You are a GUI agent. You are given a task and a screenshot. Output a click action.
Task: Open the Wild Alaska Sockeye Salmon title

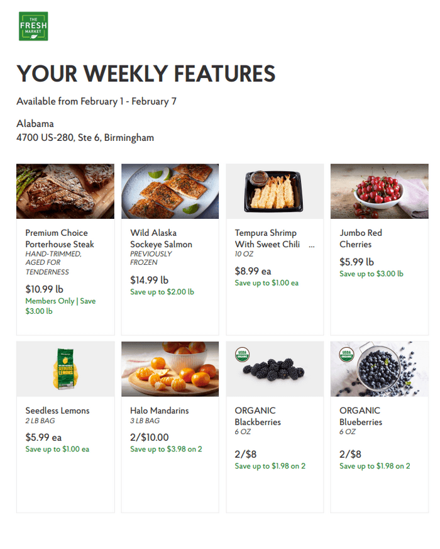point(162,238)
